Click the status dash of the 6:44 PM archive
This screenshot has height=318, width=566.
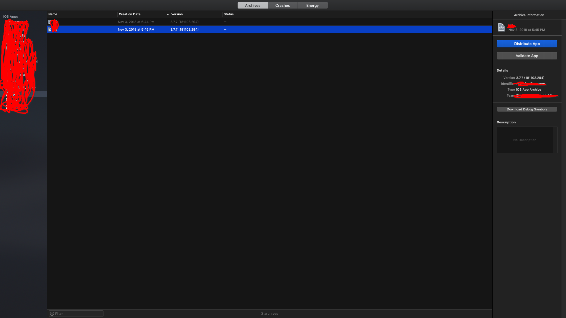tap(225, 22)
